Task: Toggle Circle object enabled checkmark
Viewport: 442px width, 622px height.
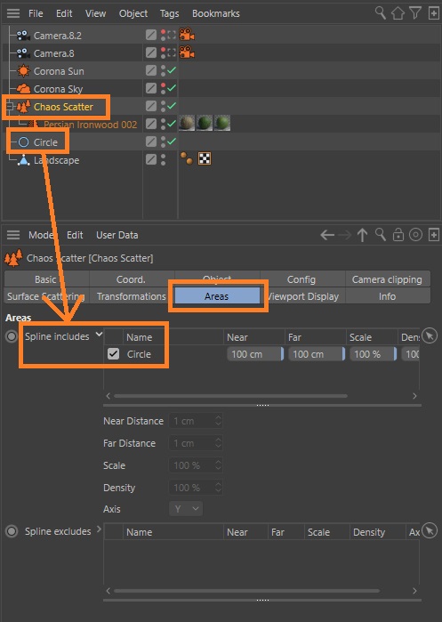Action: coord(172,141)
